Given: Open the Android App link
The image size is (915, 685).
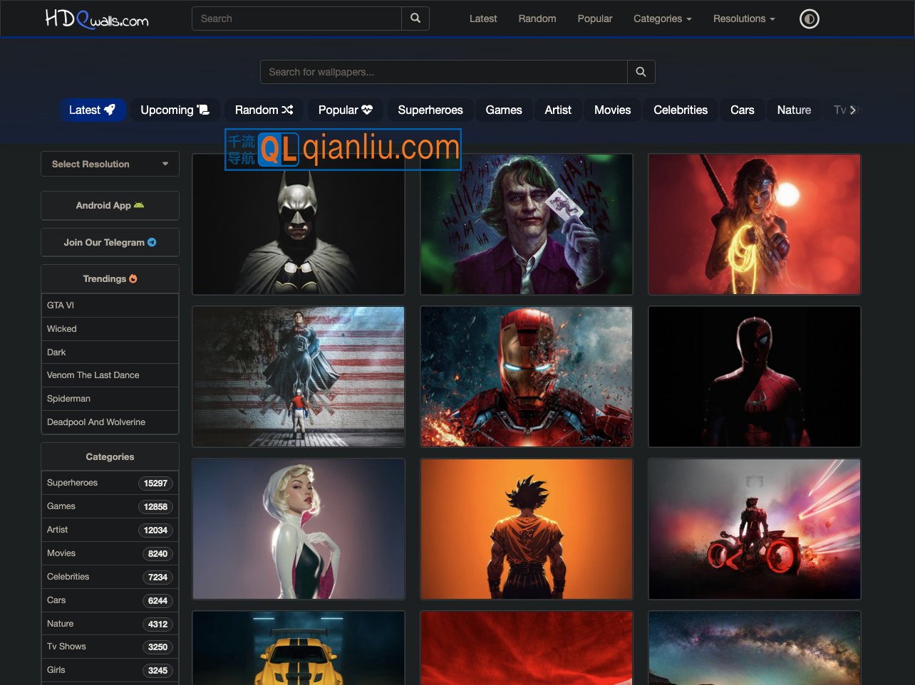Looking at the screenshot, I should (x=110, y=205).
